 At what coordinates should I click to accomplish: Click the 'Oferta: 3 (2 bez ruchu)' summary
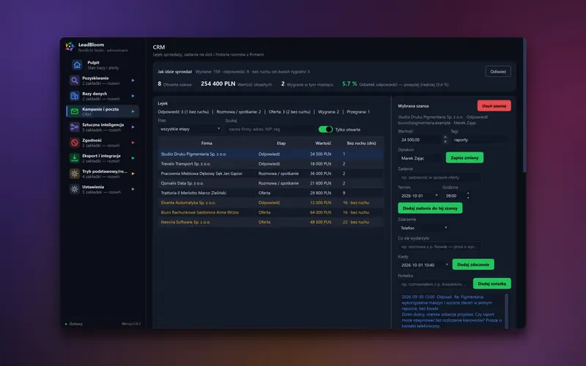289,112
